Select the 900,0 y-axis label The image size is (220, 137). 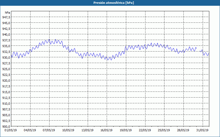6,127
